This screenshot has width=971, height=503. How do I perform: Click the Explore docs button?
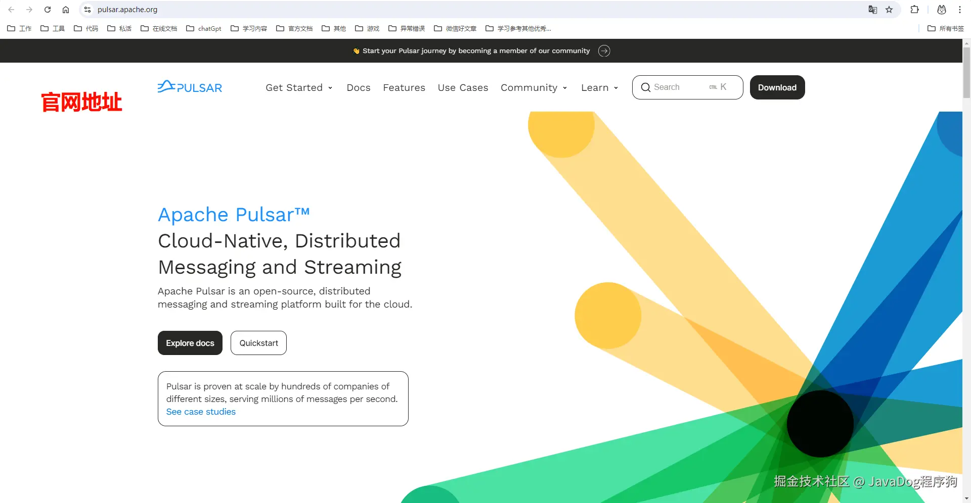[x=190, y=343]
